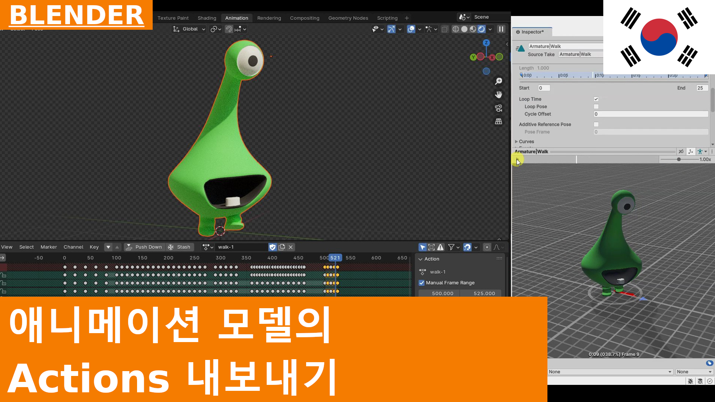Switch to Rendering workspace tab
This screenshot has height=402, width=715.
point(269,18)
